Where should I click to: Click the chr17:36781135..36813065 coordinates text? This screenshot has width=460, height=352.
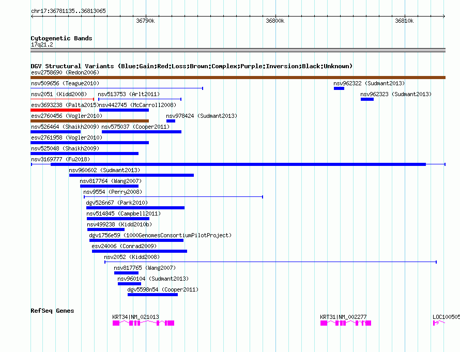(x=68, y=11)
